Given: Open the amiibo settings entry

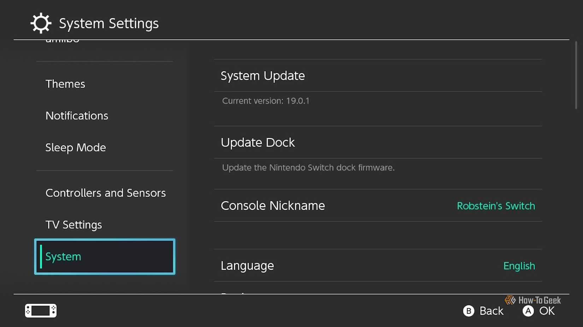Looking at the screenshot, I should tap(62, 41).
